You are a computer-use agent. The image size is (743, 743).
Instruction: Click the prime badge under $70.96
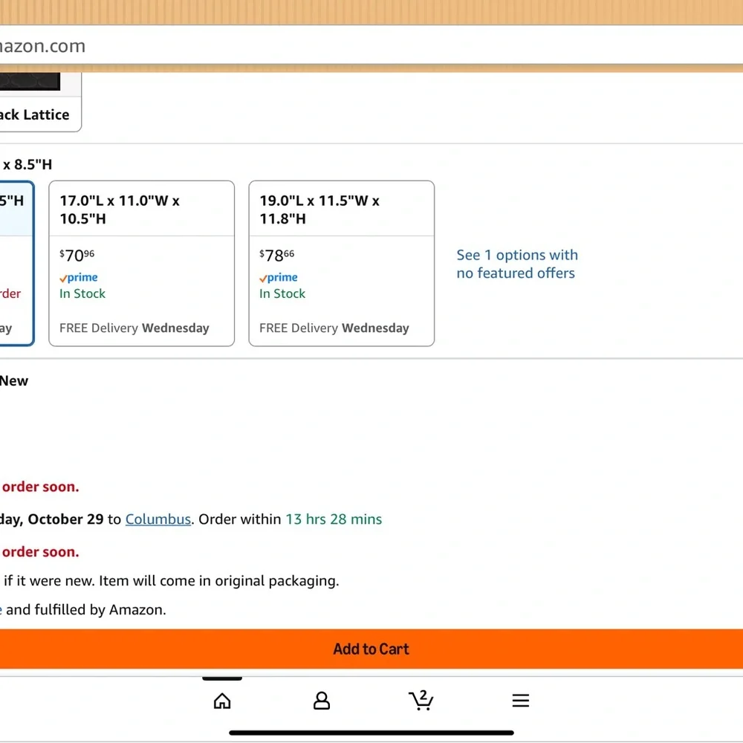click(79, 278)
